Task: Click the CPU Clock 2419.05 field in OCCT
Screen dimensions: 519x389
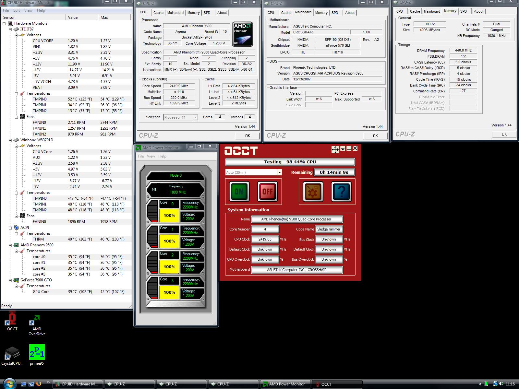Action: click(265, 239)
